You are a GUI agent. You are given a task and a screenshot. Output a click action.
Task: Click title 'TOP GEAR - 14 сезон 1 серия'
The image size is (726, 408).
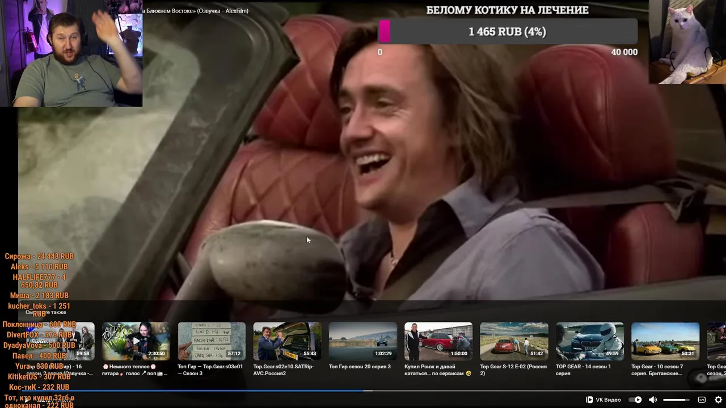pos(583,370)
